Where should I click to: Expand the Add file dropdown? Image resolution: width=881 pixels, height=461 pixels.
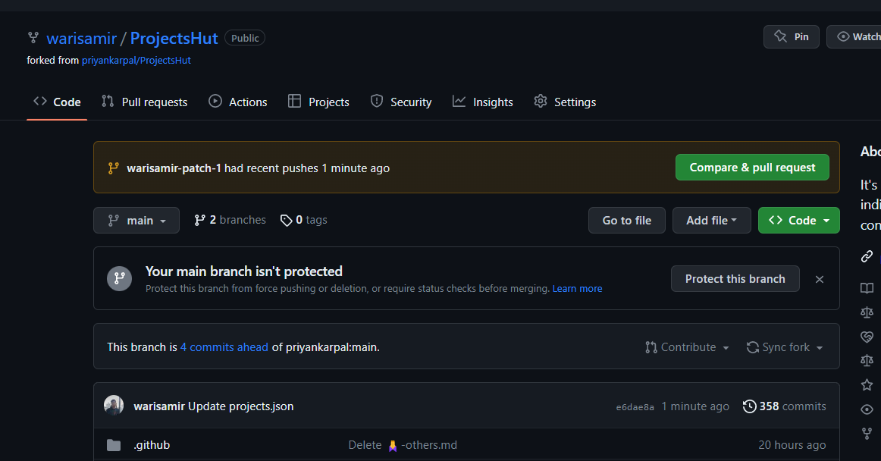coord(711,220)
